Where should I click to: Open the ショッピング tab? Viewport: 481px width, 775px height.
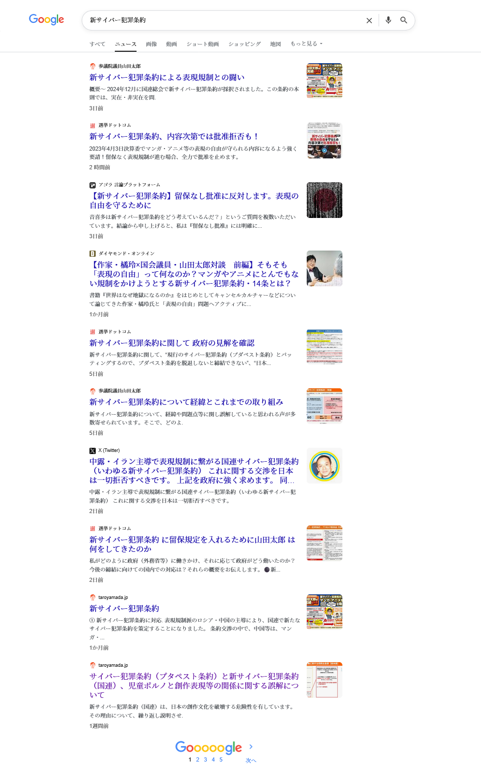click(245, 44)
